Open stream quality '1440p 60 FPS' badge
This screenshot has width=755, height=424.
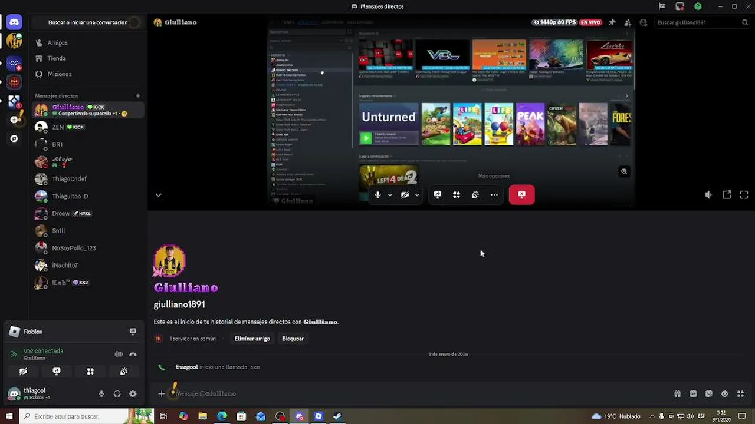pos(554,22)
